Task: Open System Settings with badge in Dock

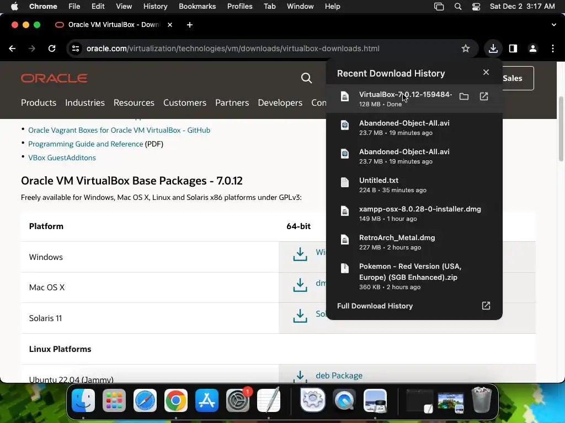Action: coord(238,400)
